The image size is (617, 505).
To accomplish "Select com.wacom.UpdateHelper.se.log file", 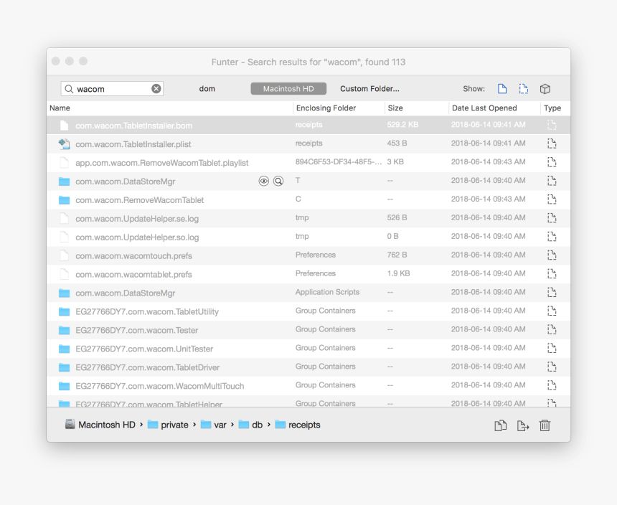I will tap(308, 218).
